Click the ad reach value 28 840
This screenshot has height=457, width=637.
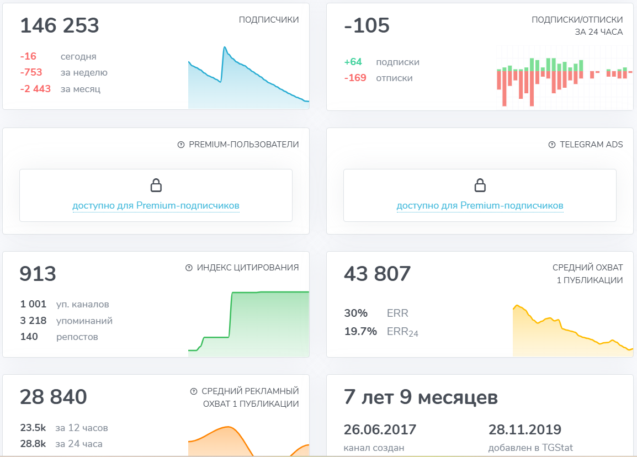[53, 397]
